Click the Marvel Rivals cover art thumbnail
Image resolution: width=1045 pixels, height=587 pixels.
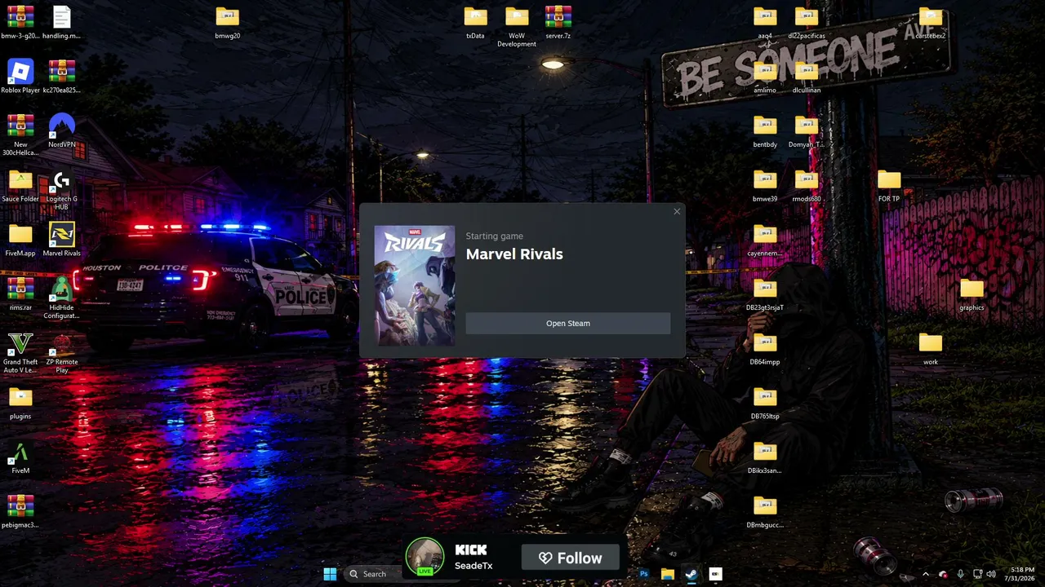(x=415, y=285)
